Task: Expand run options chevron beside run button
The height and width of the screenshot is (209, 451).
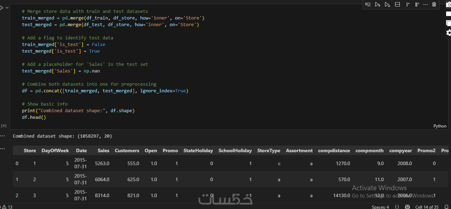Action: [x=7, y=8]
